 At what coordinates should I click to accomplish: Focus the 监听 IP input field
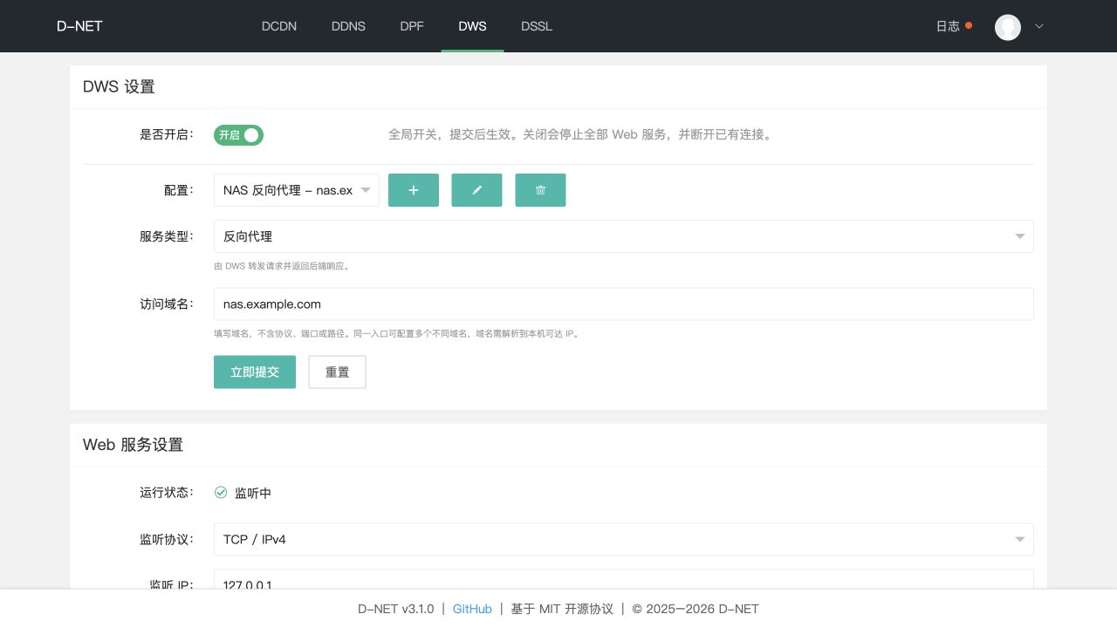(x=624, y=580)
